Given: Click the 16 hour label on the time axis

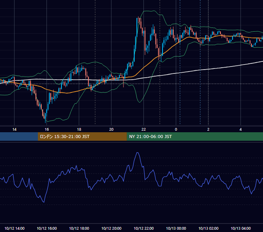Looking at the screenshot, I should coord(47,130).
